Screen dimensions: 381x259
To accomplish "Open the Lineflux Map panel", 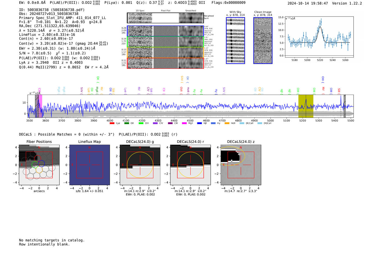I will click(x=90, y=165).
